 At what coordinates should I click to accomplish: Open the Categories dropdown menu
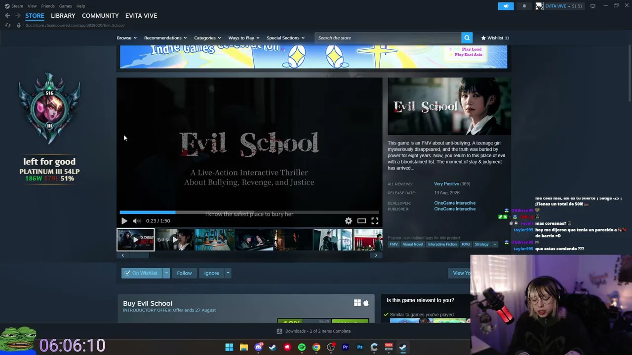coord(207,38)
